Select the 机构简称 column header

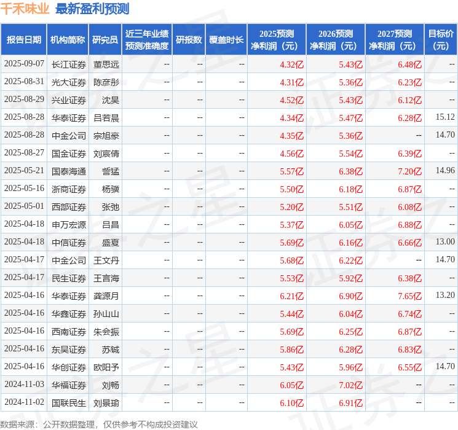(x=68, y=40)
